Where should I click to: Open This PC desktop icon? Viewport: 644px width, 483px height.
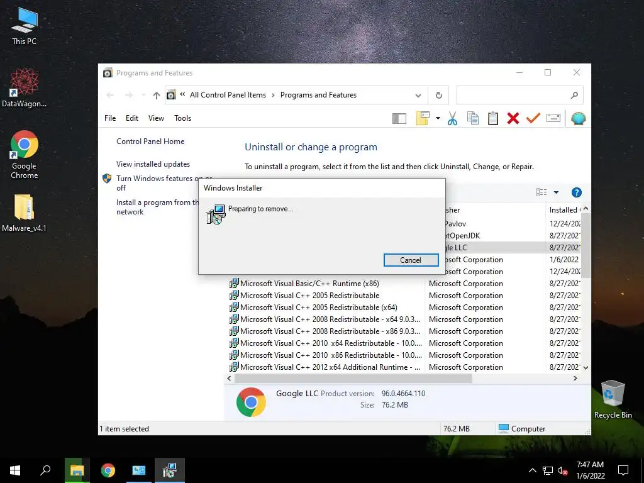point(25,26)
